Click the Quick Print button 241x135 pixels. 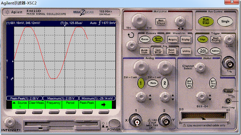coord(171,51)
